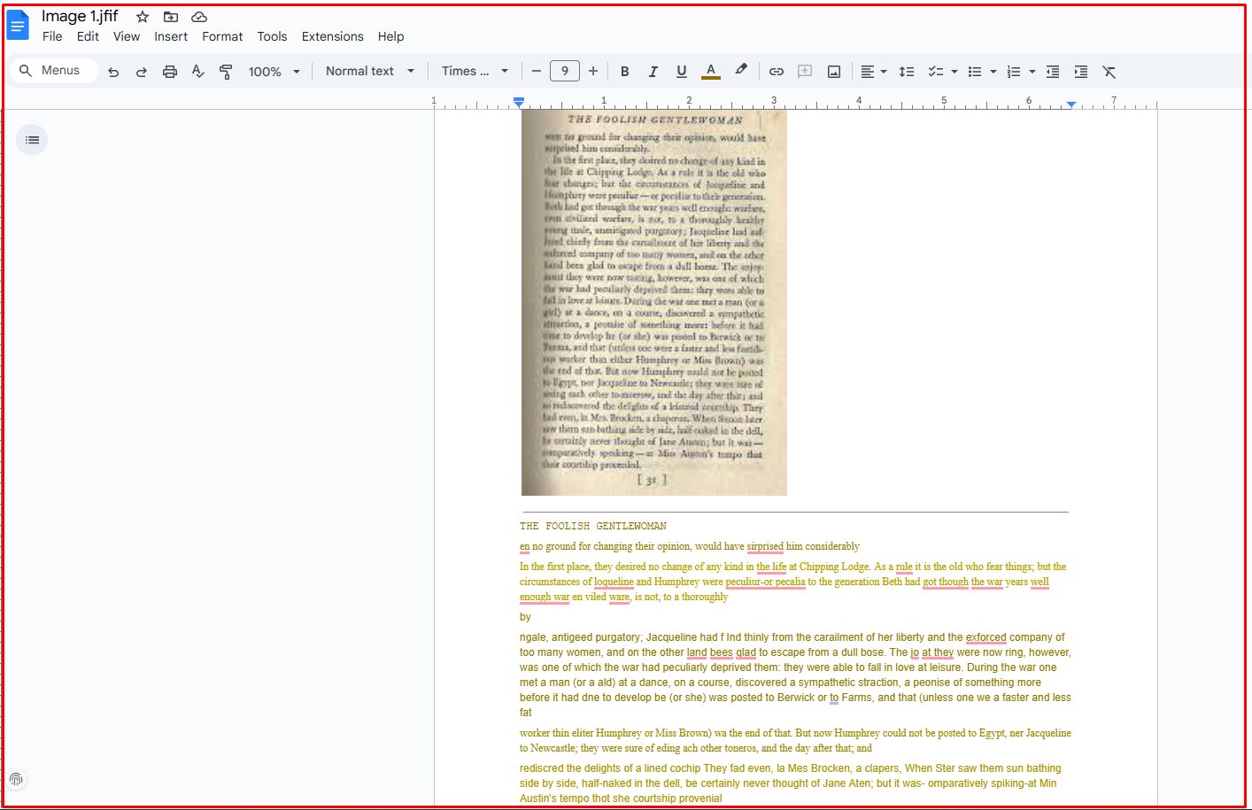Open the Format menu
The height and width of the screenshot is (810, 1252).
click(222, 36)
